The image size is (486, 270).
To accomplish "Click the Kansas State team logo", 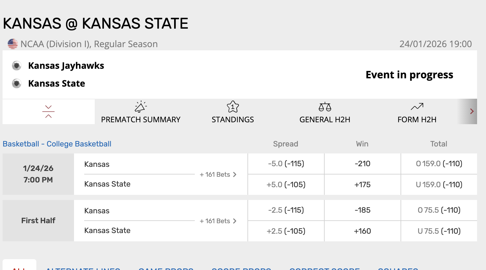I will (17, 83).
